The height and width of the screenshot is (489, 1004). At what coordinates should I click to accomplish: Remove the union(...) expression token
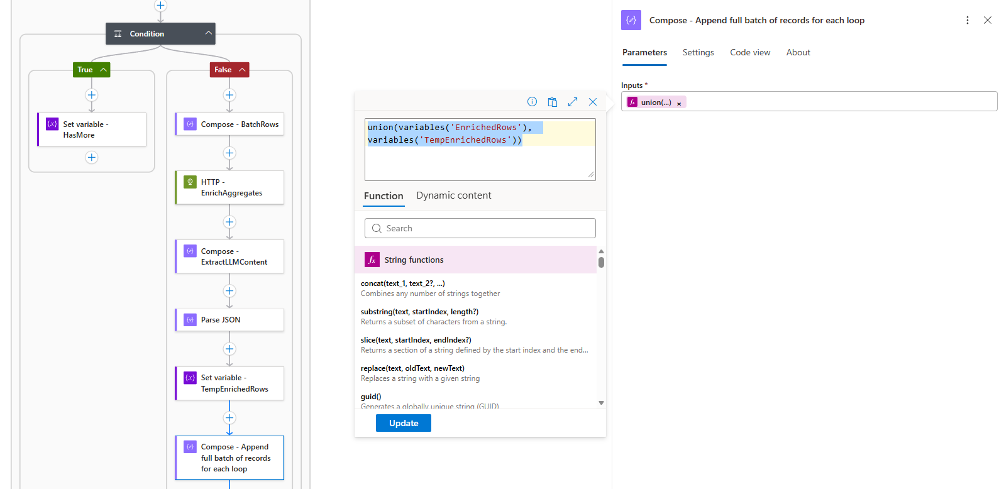coord(679,103)
